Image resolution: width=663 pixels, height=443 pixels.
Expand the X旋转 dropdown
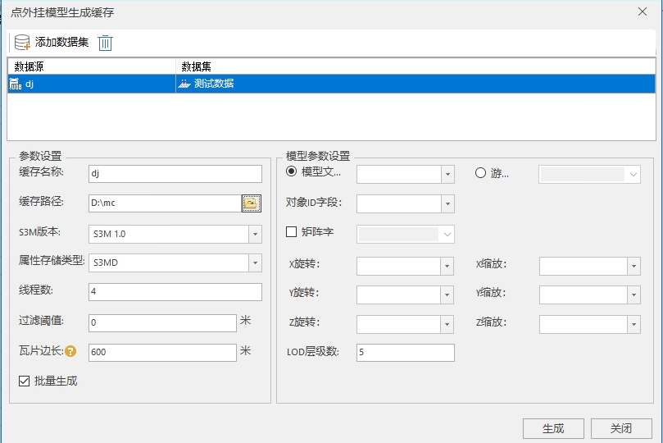[x=447, y=266]
